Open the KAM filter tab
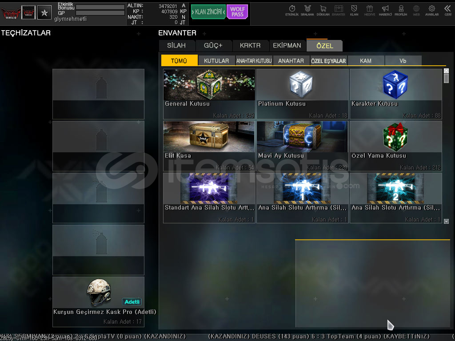 click(x=366, y=60)
